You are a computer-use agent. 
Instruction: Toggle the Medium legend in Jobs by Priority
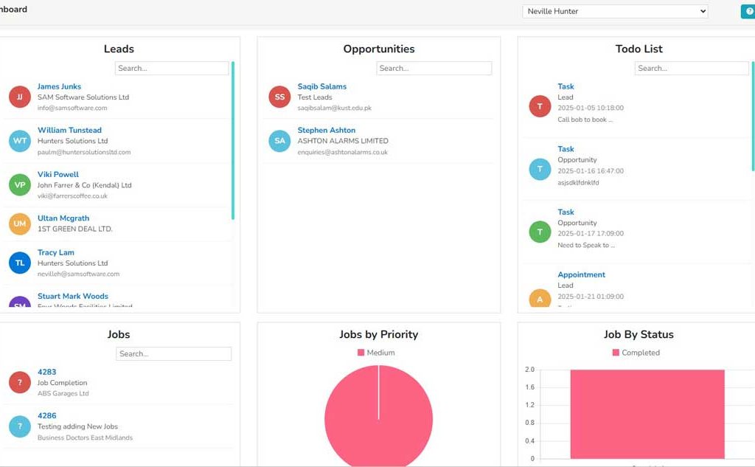376,353
